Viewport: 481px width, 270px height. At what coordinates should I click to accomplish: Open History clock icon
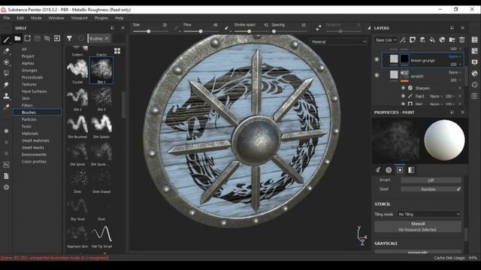coord(474,85)
